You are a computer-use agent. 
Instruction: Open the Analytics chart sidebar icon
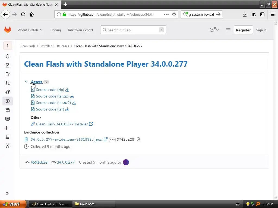click(x=7, y=128)
